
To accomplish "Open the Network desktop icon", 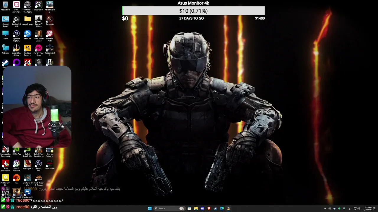I will [x=5, y=49].
